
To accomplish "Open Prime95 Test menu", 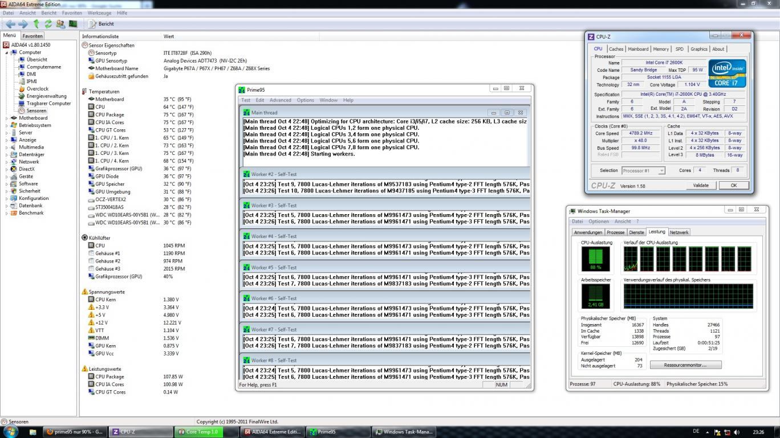I will click(246, 100).
